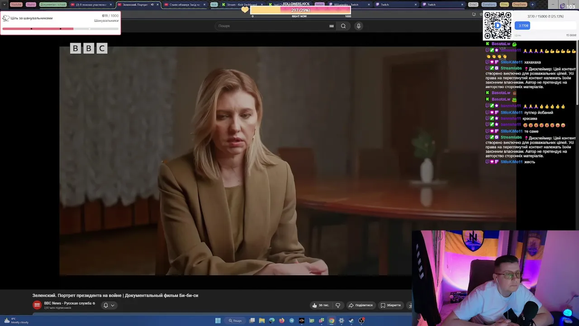Viewport: 579px width, 326px height.
Task: Switch to the Stream - Kick Dashboard tab
Action: pyautogui.click(x=242, y=5)
